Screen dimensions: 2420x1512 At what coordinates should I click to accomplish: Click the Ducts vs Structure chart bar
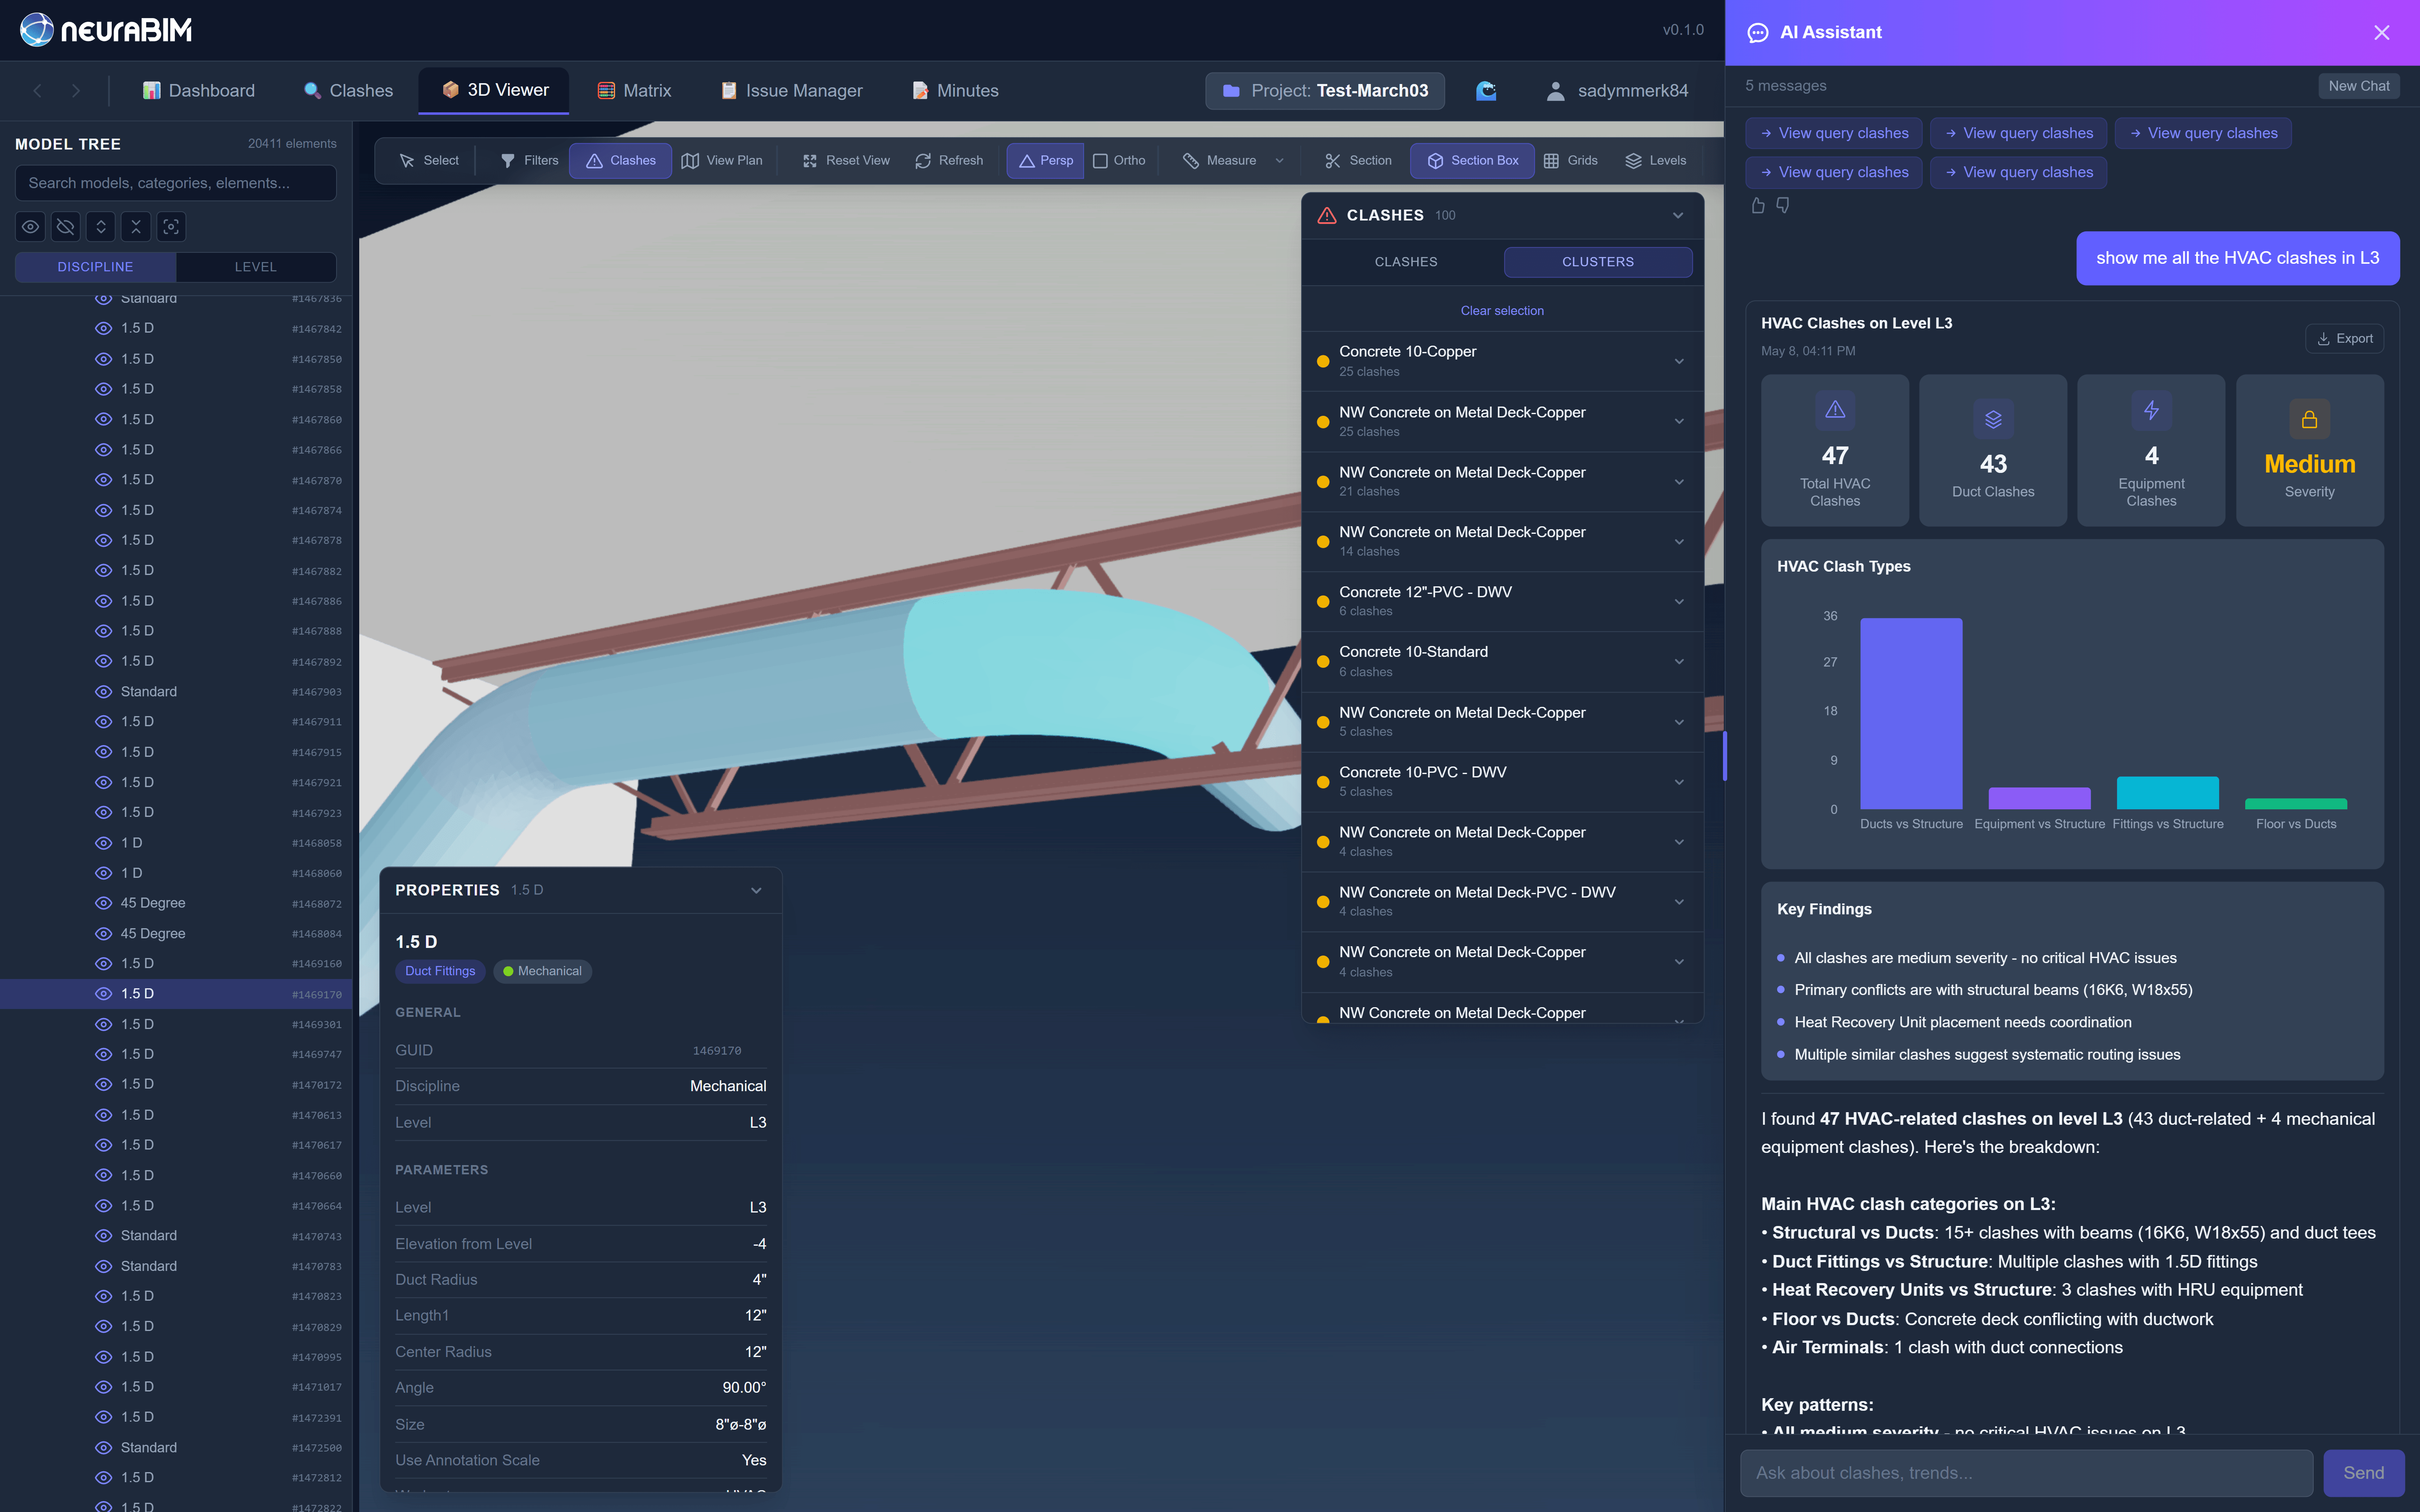click(1910, 713)
